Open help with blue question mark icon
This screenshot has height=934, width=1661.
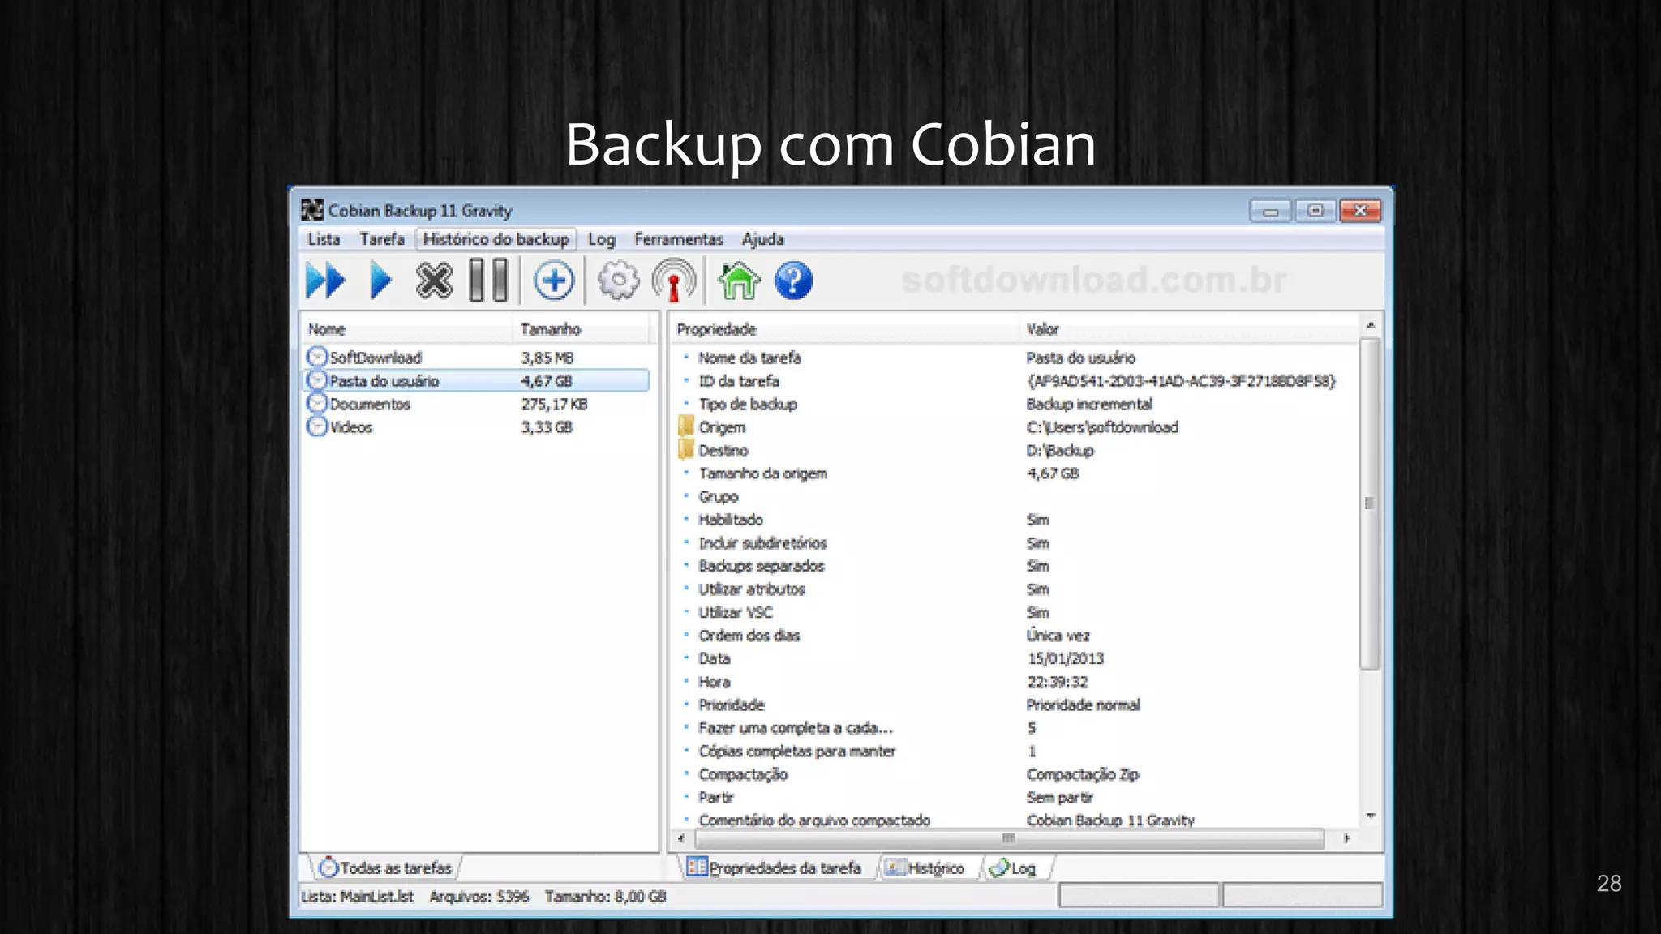793,281
